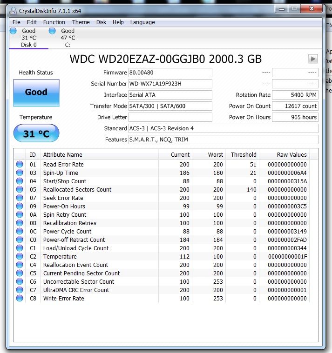Close the CrystalDiskInfo window
332x353 pixels.
[x=312, y=9]
